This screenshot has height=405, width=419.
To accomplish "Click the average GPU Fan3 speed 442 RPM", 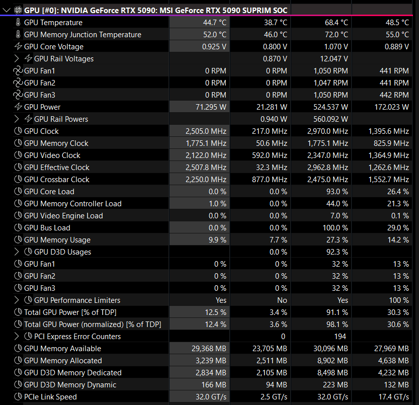I will click(x=394, y=95).
